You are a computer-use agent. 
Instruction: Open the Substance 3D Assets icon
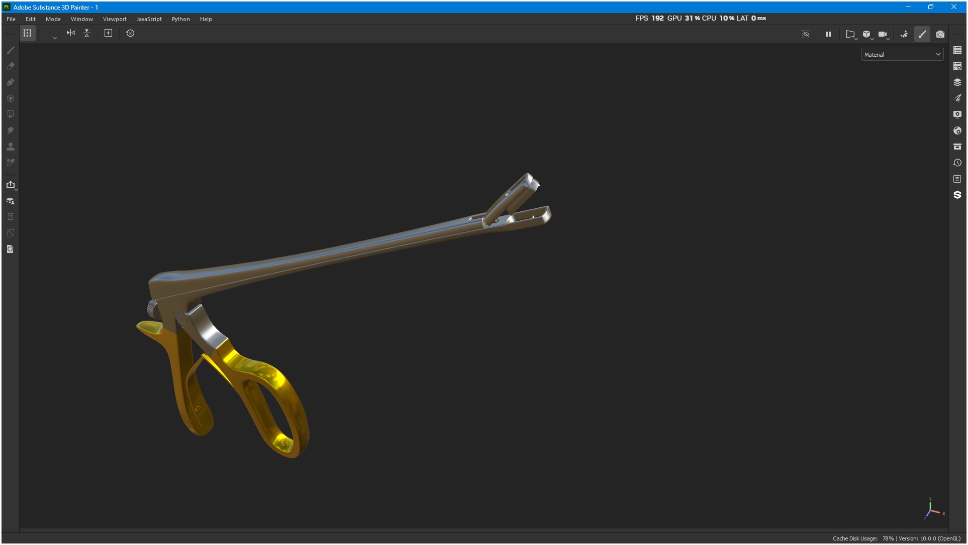957,195
